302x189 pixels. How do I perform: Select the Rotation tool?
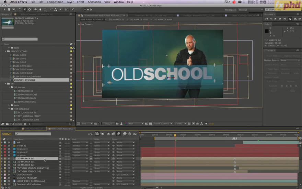coord(20,9)
